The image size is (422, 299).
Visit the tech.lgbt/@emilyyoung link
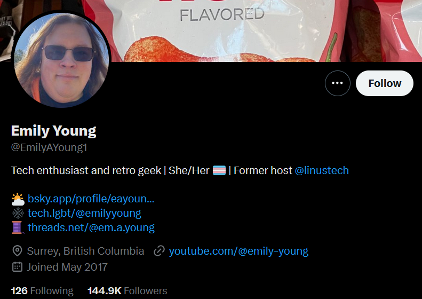tap(84, 213)
